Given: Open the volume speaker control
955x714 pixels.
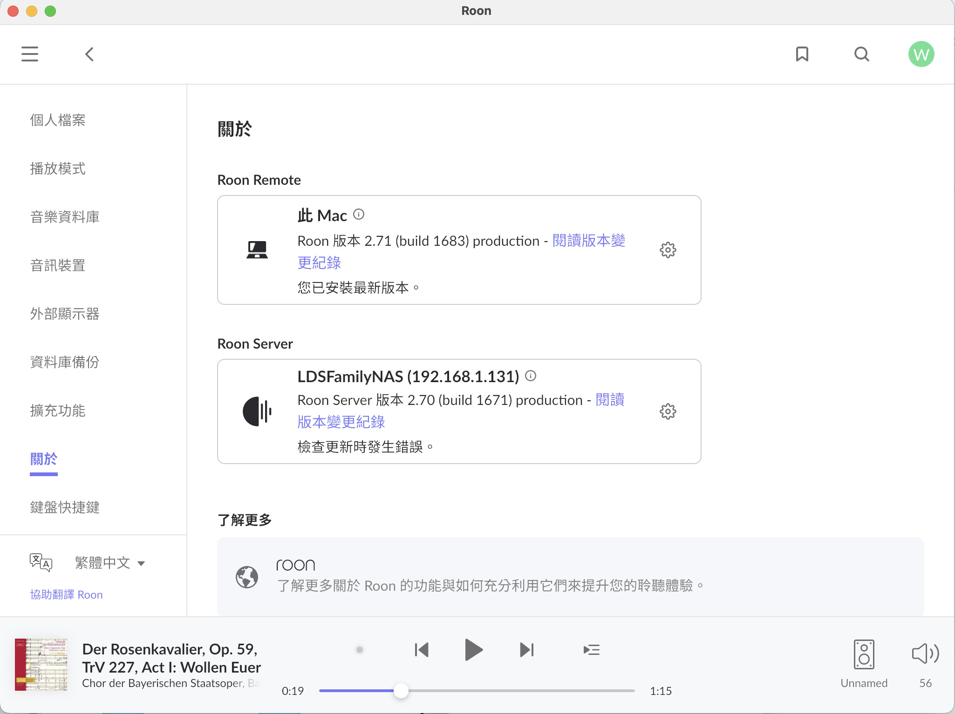Looking at the screenshot, I should coord(925,653).
